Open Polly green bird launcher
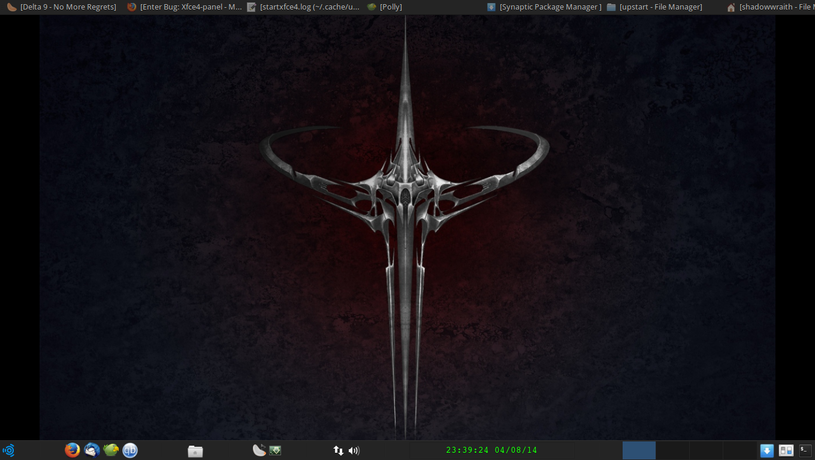This screenshot has height=460, width=815. pyautogui.click(x=111, y=450)
